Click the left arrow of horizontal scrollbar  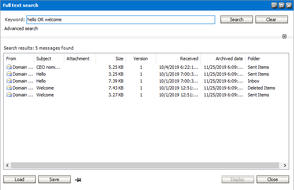tap(7, 165)
